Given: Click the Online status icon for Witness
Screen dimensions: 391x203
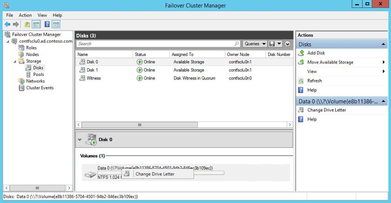Looking at the screenshot, I should (x=140, y=78).
